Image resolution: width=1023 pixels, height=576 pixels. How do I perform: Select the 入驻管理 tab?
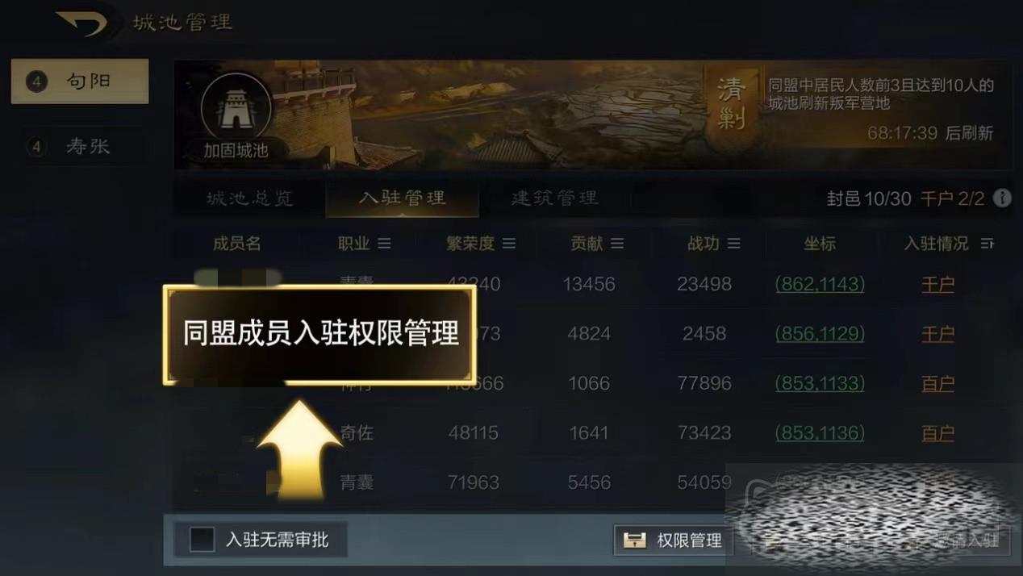pos(402,198)
